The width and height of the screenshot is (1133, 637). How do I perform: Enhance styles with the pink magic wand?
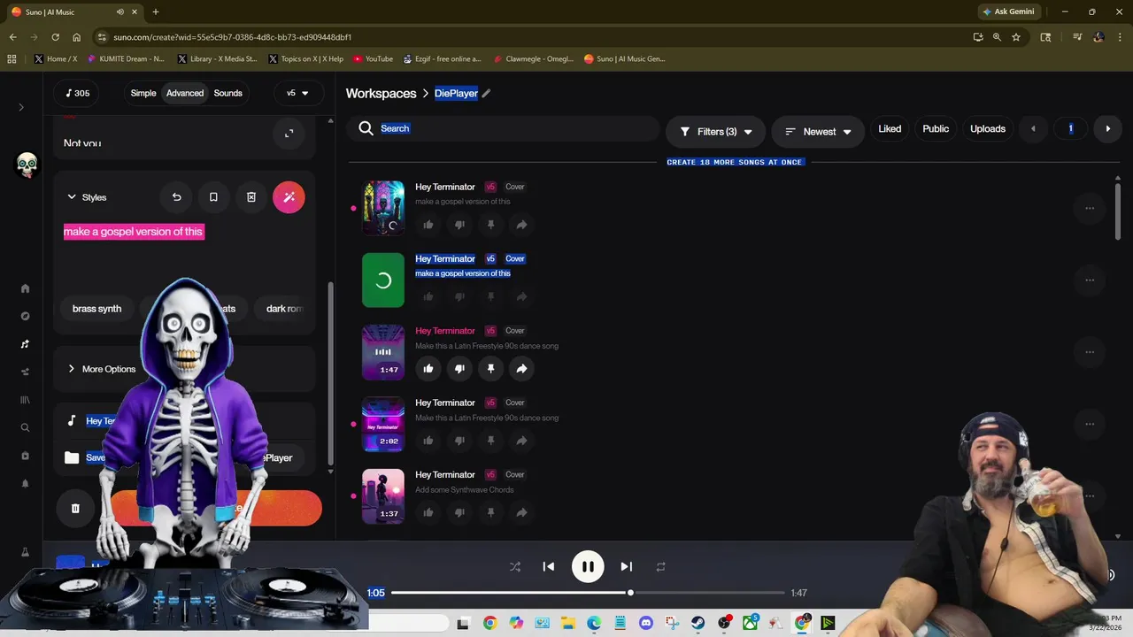click(x=289, y=197)
